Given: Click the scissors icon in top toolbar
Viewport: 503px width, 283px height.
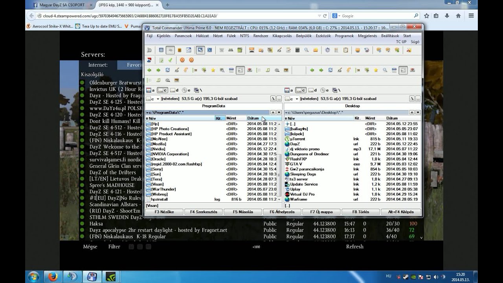Looking at the screenshot, I should click(x=409, y=50).
